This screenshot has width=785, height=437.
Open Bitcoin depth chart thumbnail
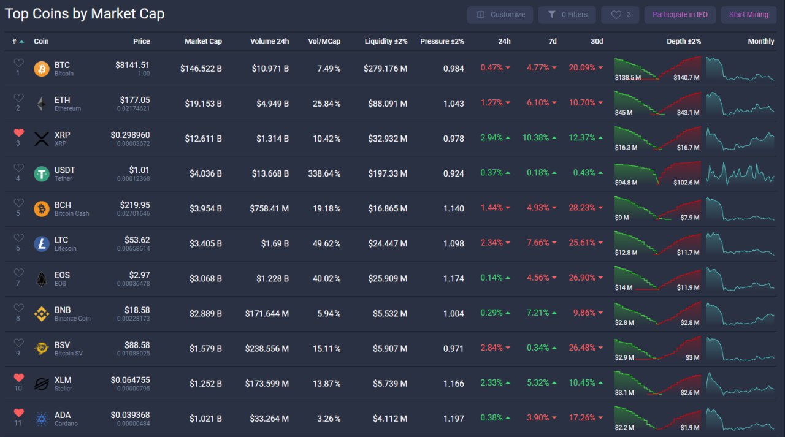click(657, 69)
